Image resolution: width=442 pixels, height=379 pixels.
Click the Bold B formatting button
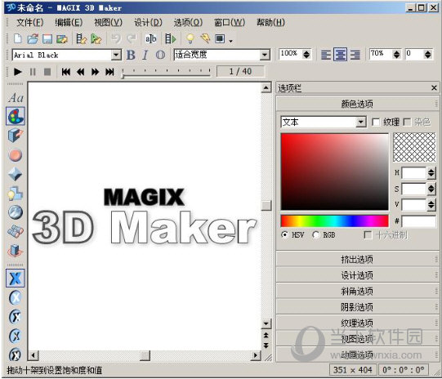131,55
